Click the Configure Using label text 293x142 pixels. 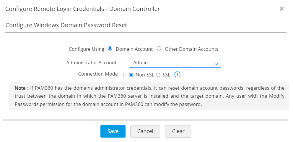pos(87,49)
